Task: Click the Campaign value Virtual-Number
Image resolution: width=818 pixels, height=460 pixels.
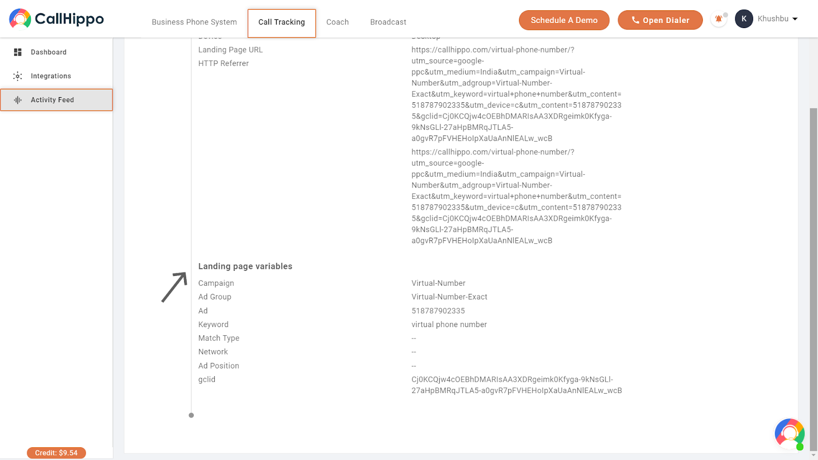Action: (x=439, y=283)
